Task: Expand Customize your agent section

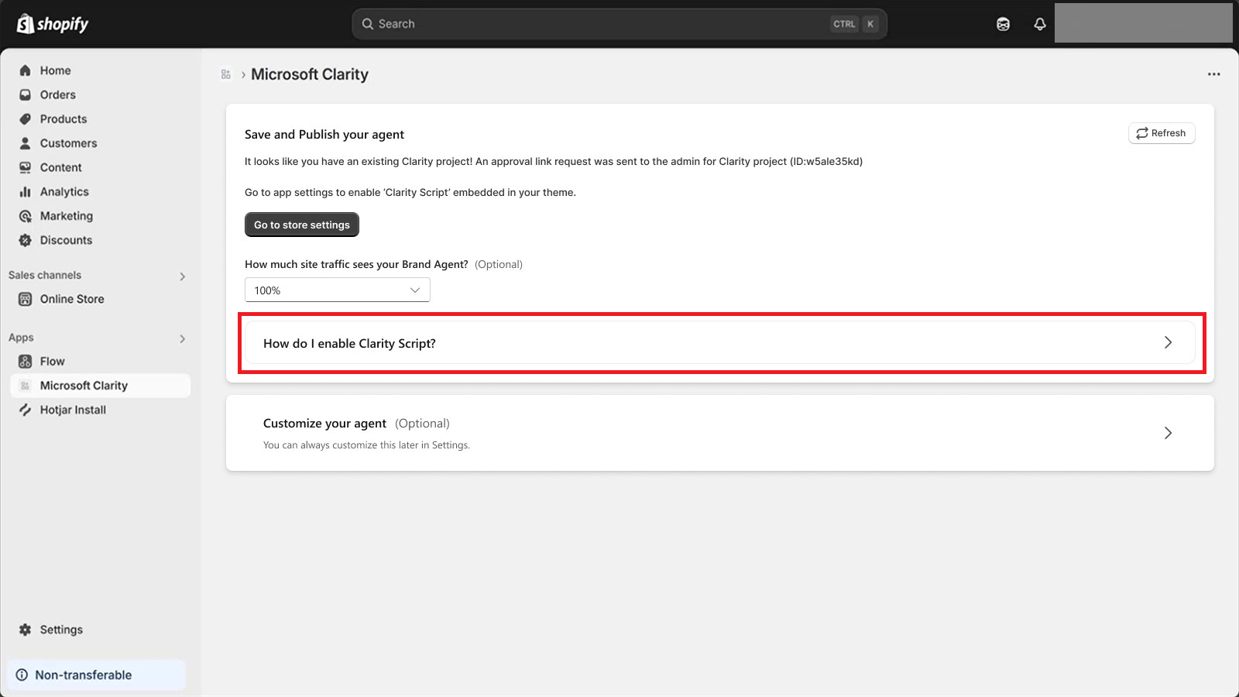Action: click(720, 433)
